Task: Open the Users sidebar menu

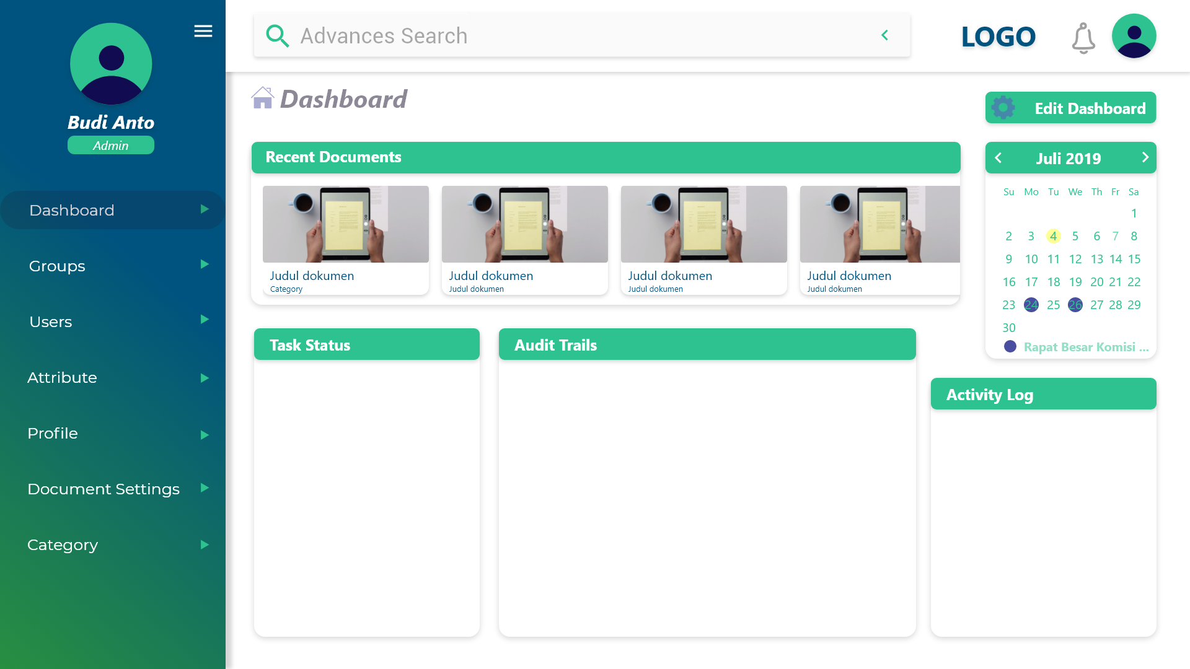Action: point(51,321)
